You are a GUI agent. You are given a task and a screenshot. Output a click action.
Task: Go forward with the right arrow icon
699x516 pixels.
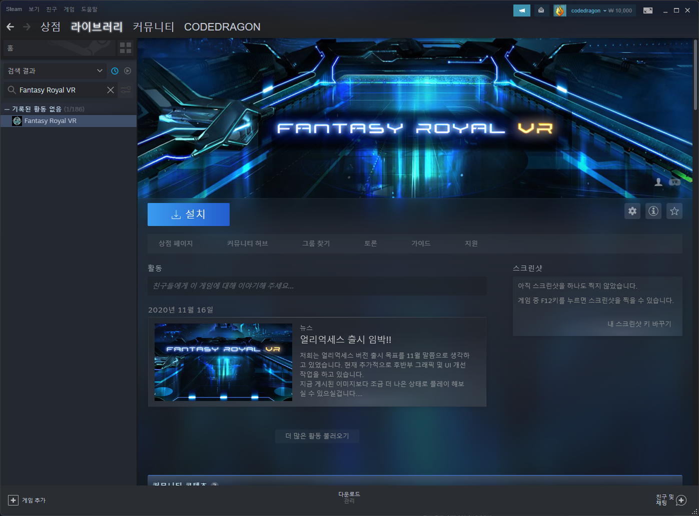click(x=27, y=26)
